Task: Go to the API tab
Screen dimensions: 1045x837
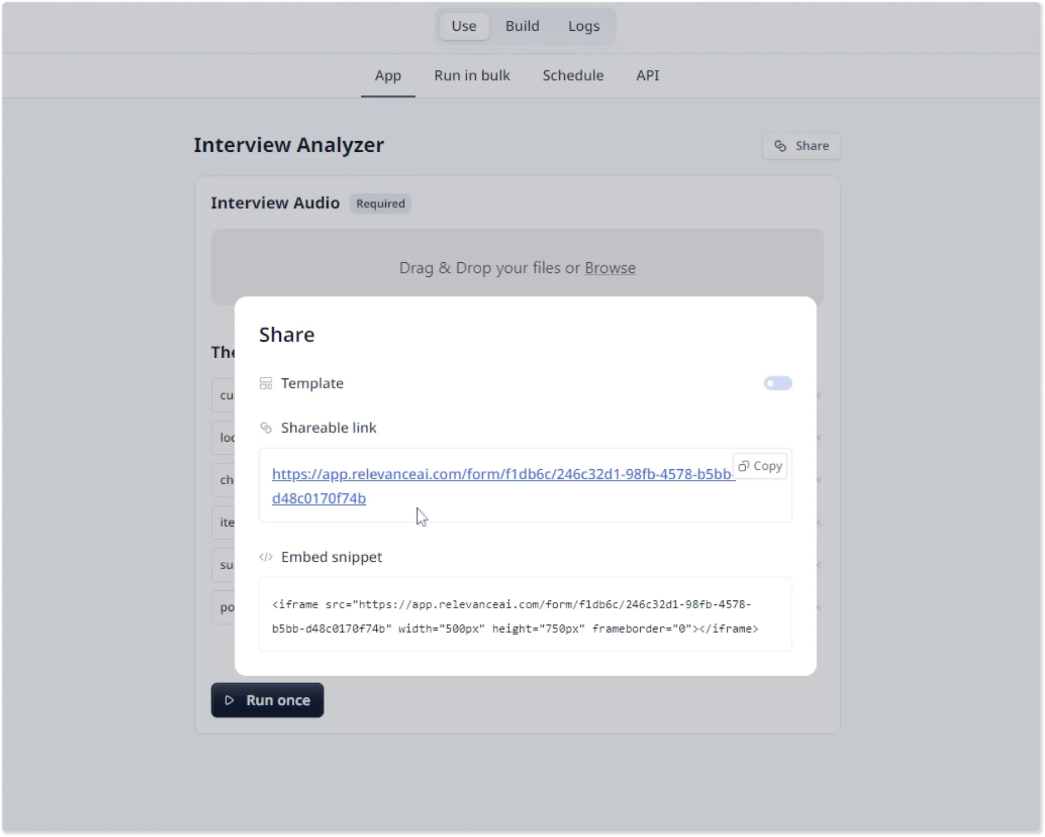Action: point(647,76)
